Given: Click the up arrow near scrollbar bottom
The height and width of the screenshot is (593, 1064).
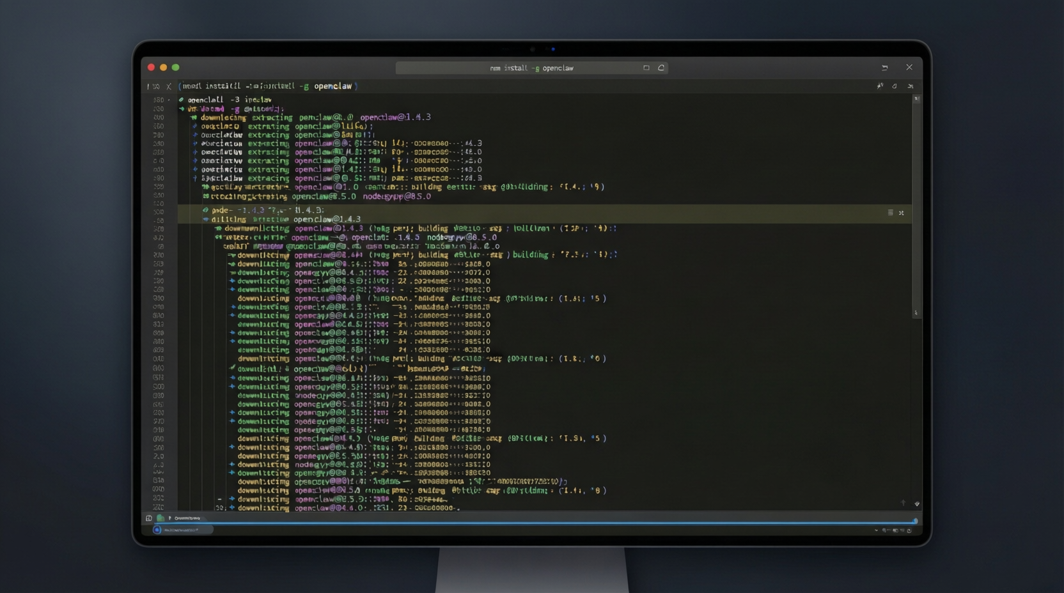Looking at the screenshot, I should point(904,503).
